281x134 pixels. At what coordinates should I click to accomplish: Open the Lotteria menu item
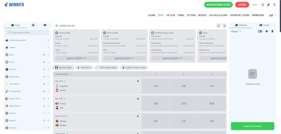(x=191, y=15)
